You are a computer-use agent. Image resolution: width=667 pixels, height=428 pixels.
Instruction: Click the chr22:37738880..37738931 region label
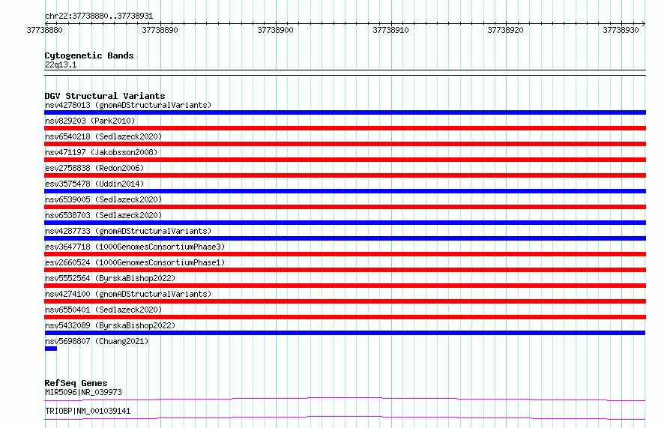point(99,16)
